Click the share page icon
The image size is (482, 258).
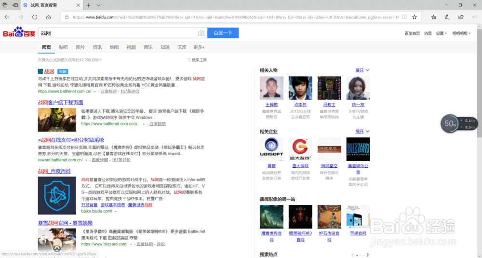[x=461, y=17]
